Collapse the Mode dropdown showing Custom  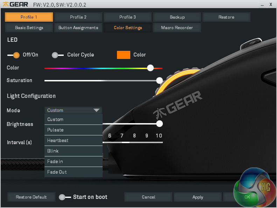pos(73,110)
